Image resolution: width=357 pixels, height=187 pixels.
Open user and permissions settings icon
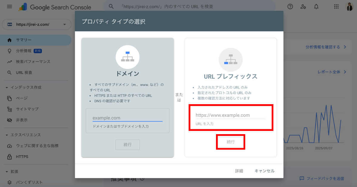pyautogui.click(x=303, y=7)
